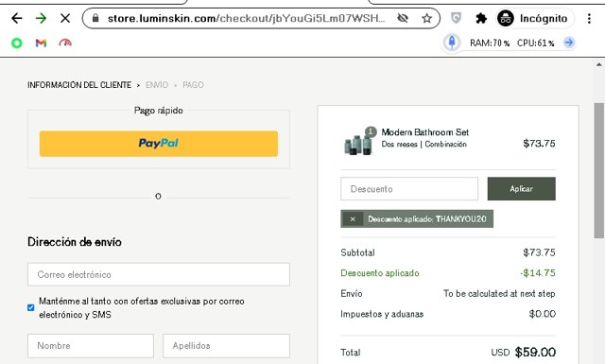Click the Modern Bathroom Set product name
The image size is (605, 364).
click(x=424, y=132)
